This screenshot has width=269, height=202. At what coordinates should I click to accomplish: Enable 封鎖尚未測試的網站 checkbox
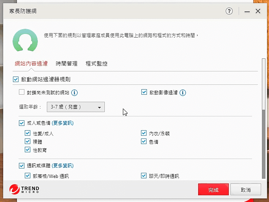click(x=22, y=92)
